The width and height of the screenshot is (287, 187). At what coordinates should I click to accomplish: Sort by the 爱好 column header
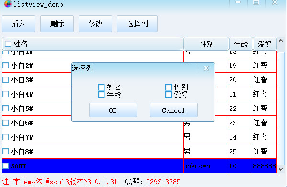264,44
